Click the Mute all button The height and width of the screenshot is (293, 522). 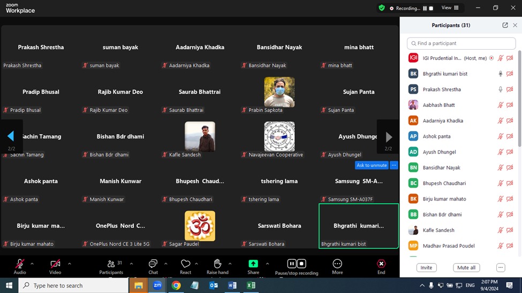pyautogui.click(x=466, y=267)
